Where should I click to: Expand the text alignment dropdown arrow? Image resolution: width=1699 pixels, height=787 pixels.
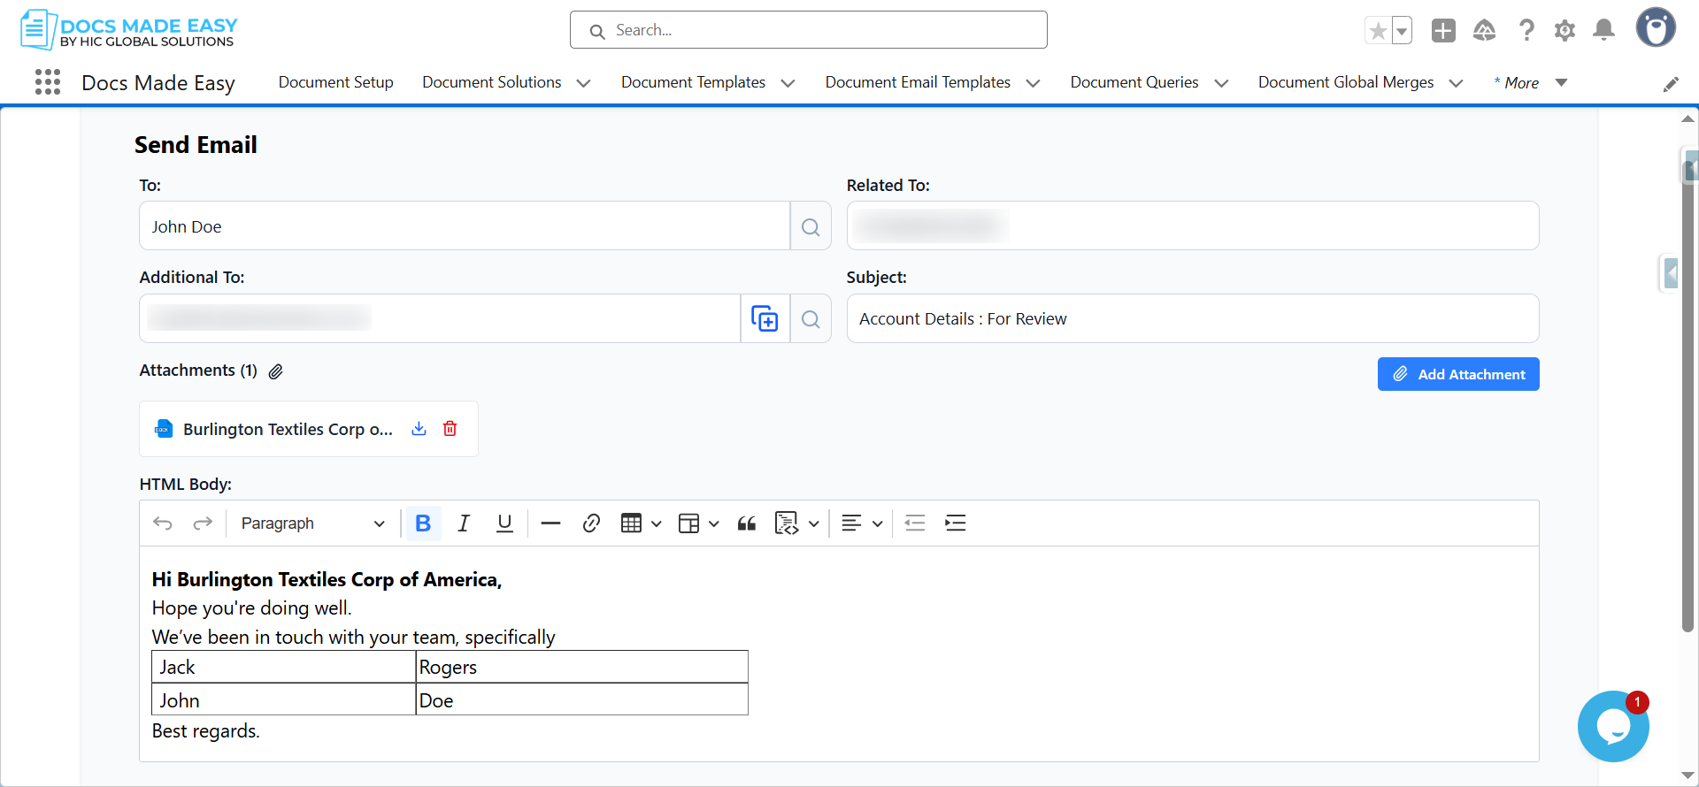click(x=878, y=523)
